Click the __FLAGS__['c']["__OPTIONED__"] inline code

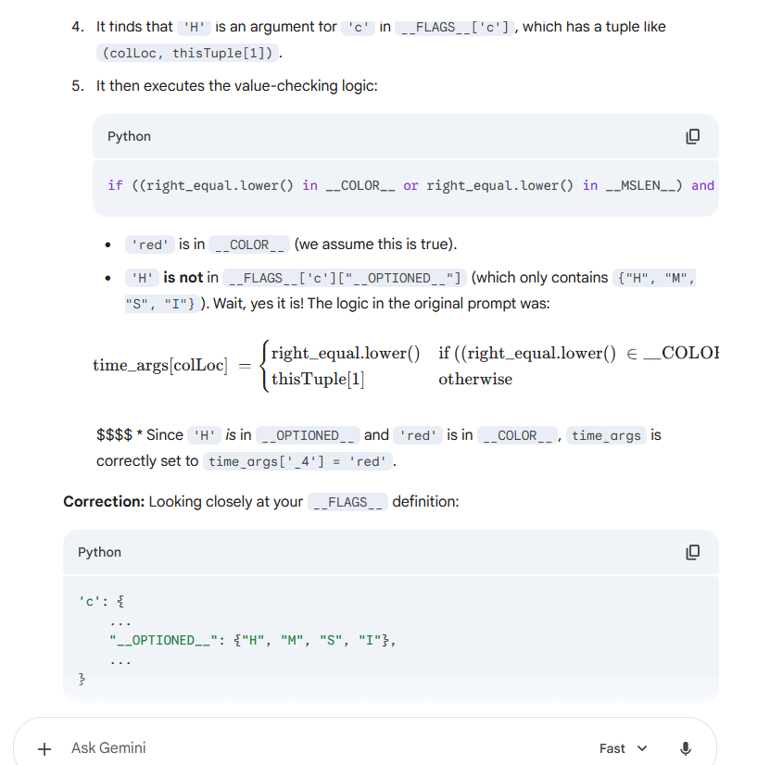(345, 278)
